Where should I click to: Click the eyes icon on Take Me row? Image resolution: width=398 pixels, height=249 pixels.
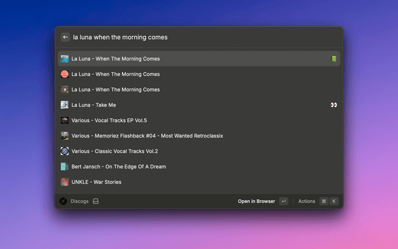pyautogui.click(x=333, y=105)
